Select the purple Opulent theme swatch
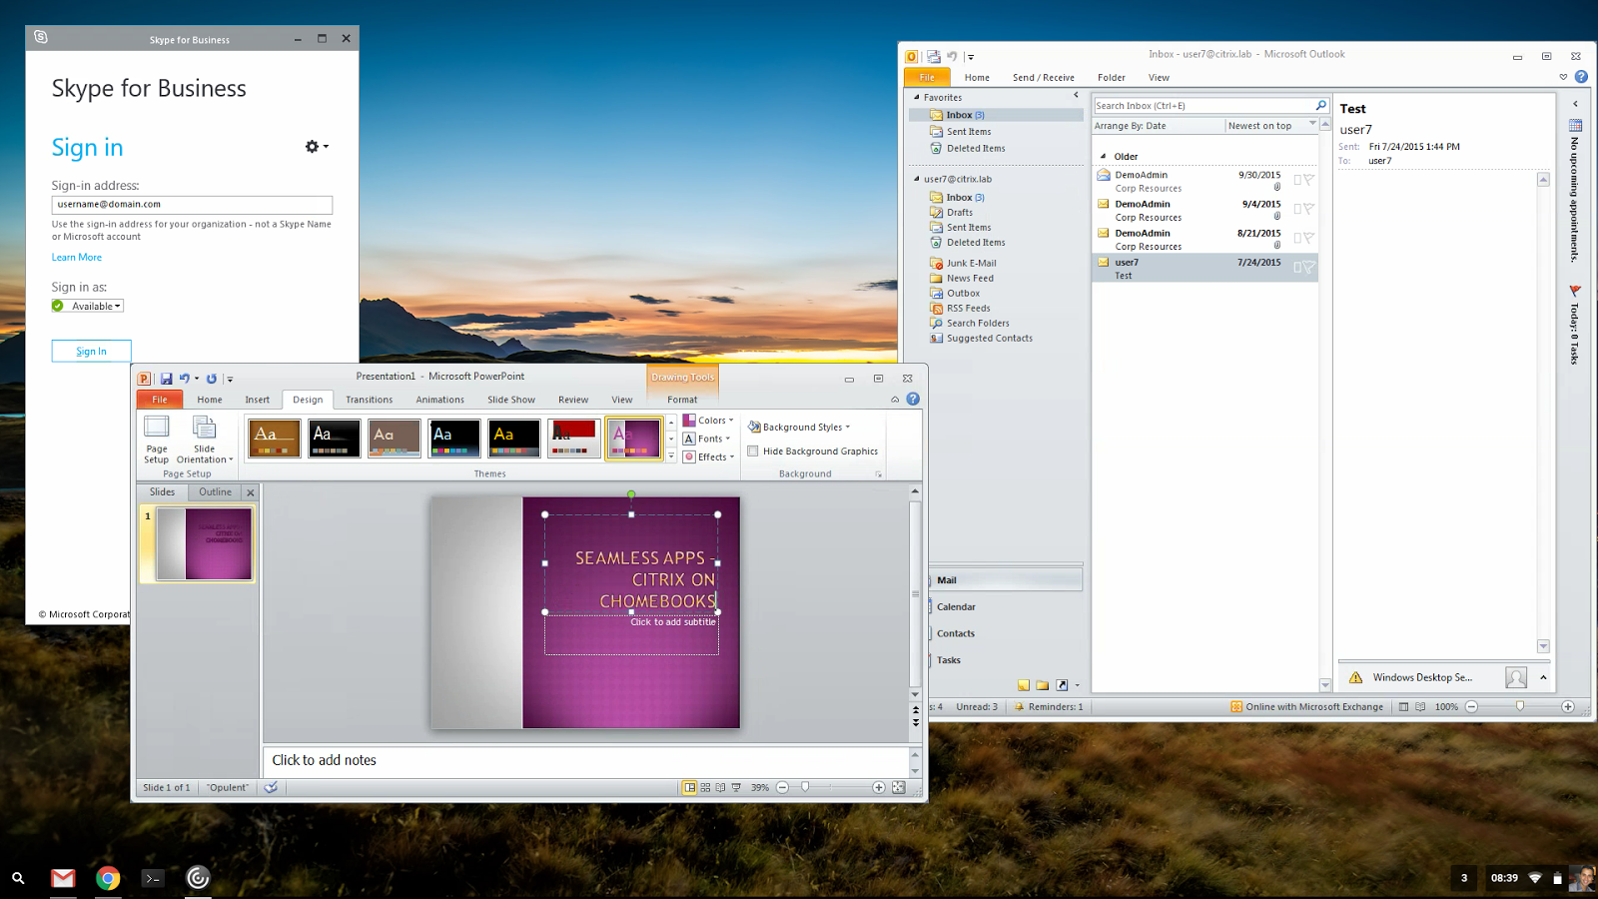 coord(633,439)
